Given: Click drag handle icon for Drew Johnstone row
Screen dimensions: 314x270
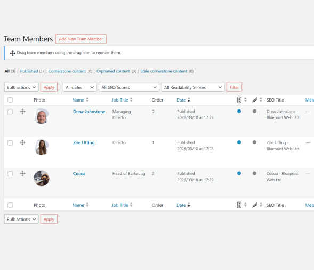Looking at the screenshot, I should point(22,112).
